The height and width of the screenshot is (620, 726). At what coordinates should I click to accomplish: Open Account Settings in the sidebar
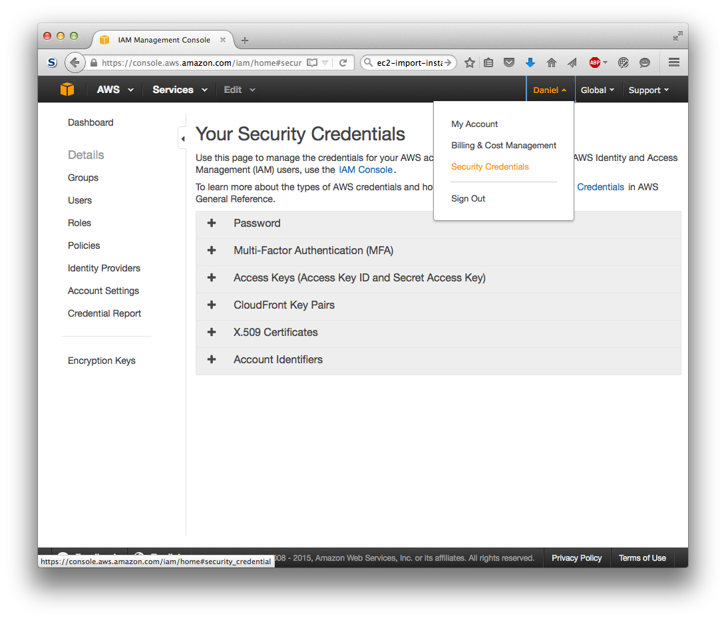(103, 291)
